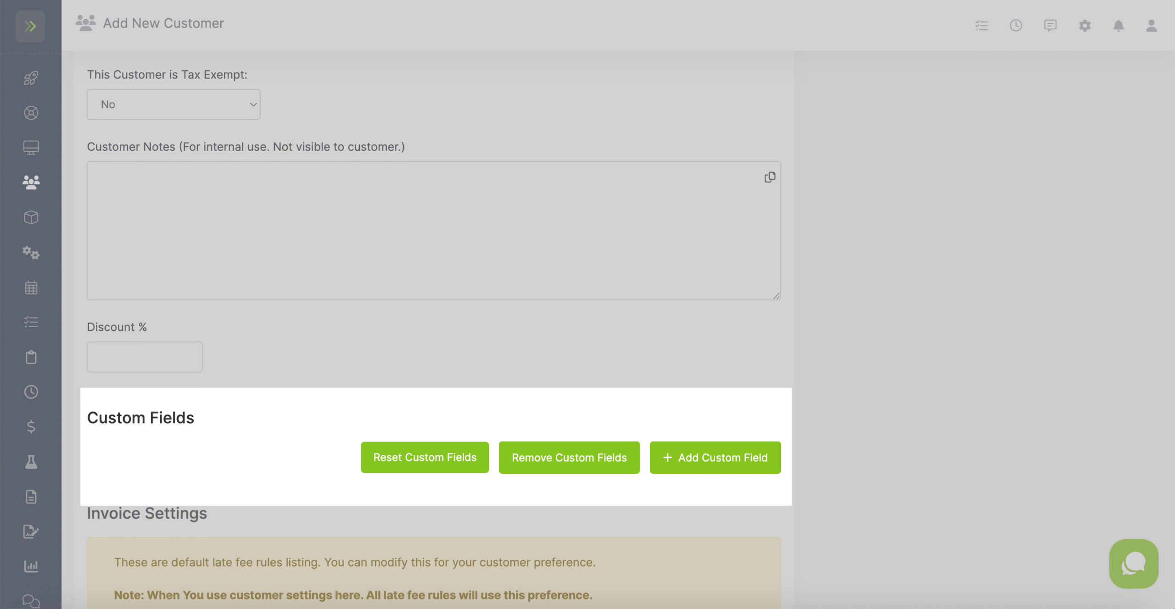Open the calendar grid sidebar icon
1175x609 pixels.
tap(31, 288)
